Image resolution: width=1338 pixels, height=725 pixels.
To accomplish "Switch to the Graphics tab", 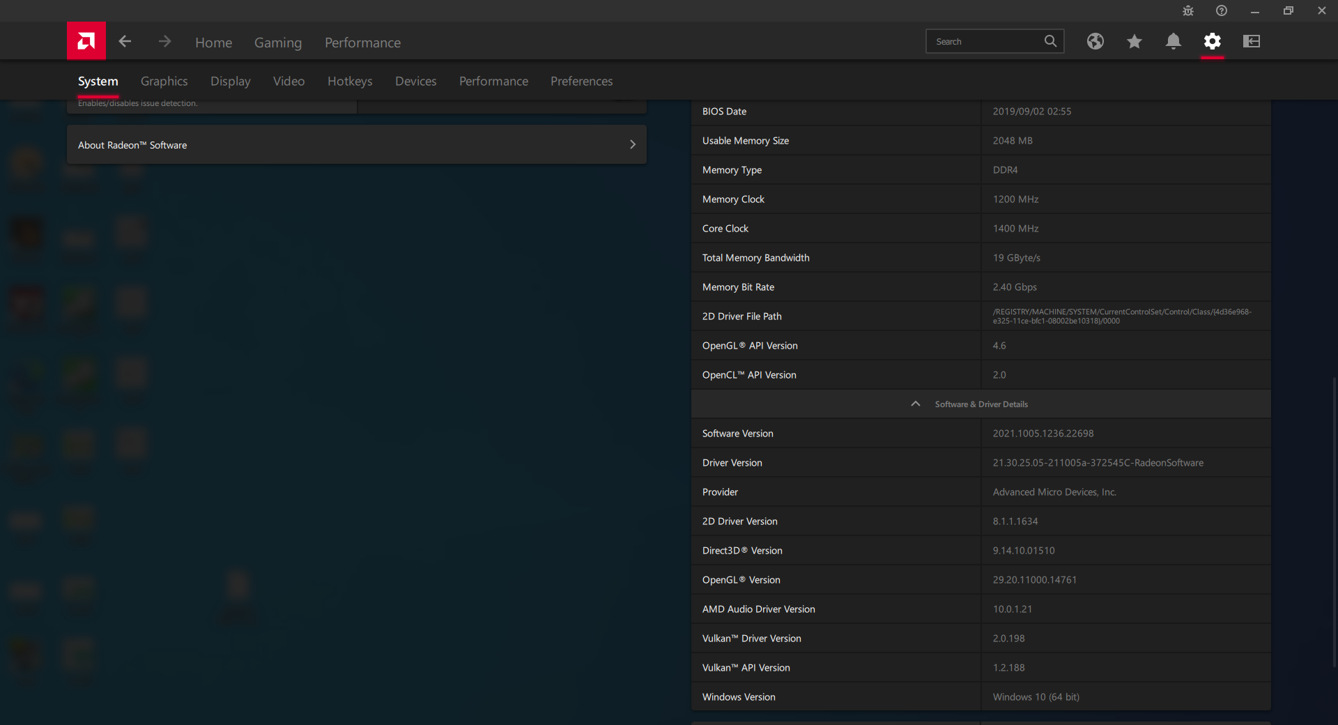I will point(164,82).
